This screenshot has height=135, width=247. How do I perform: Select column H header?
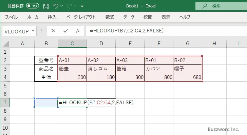coord(214,44)
